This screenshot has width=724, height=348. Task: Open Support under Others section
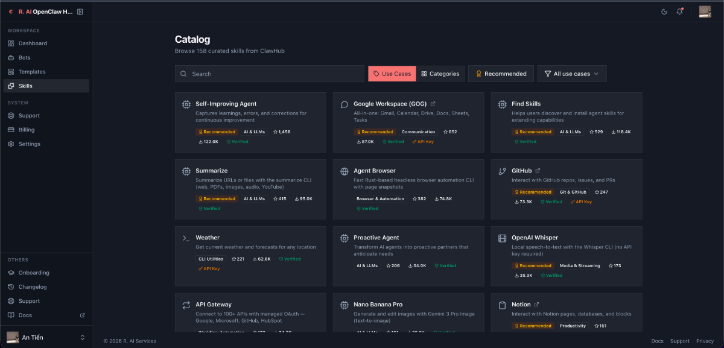(x=46, y=301)
